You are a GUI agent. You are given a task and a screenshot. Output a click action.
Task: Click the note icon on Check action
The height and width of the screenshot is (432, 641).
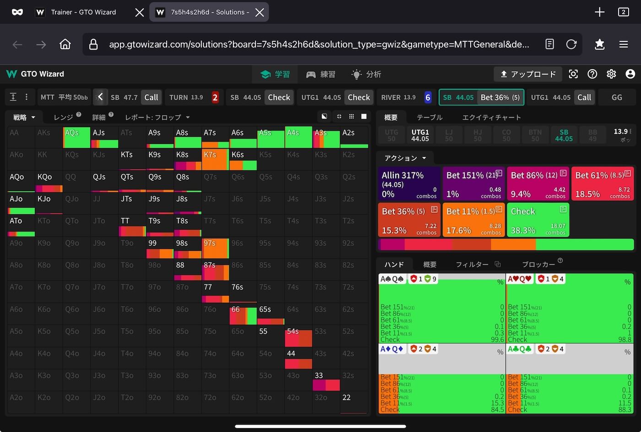click(x=563, y=209)
